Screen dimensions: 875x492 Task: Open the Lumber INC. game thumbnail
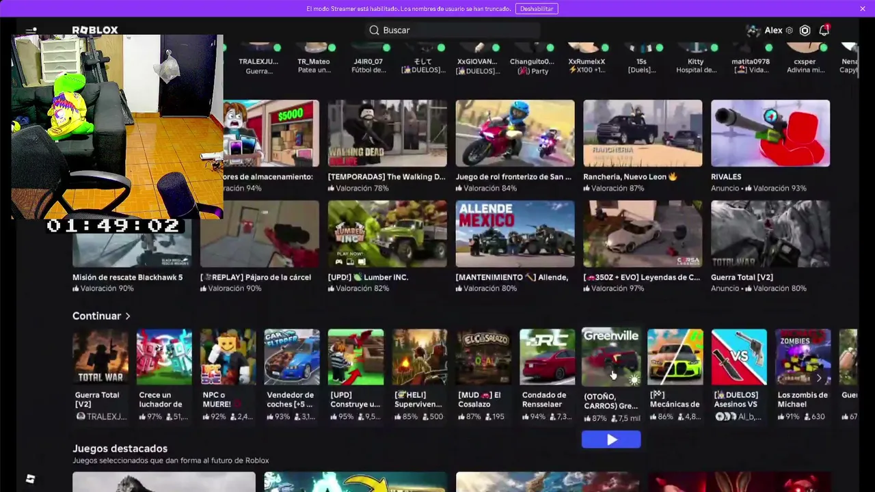[388, 234]
